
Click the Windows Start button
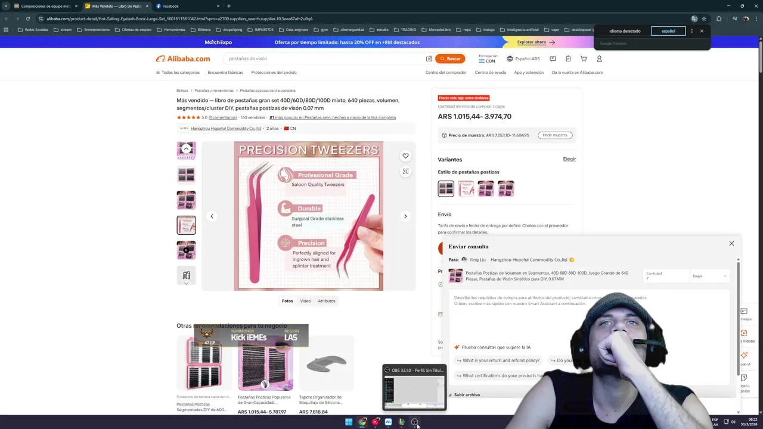[349, 422]
